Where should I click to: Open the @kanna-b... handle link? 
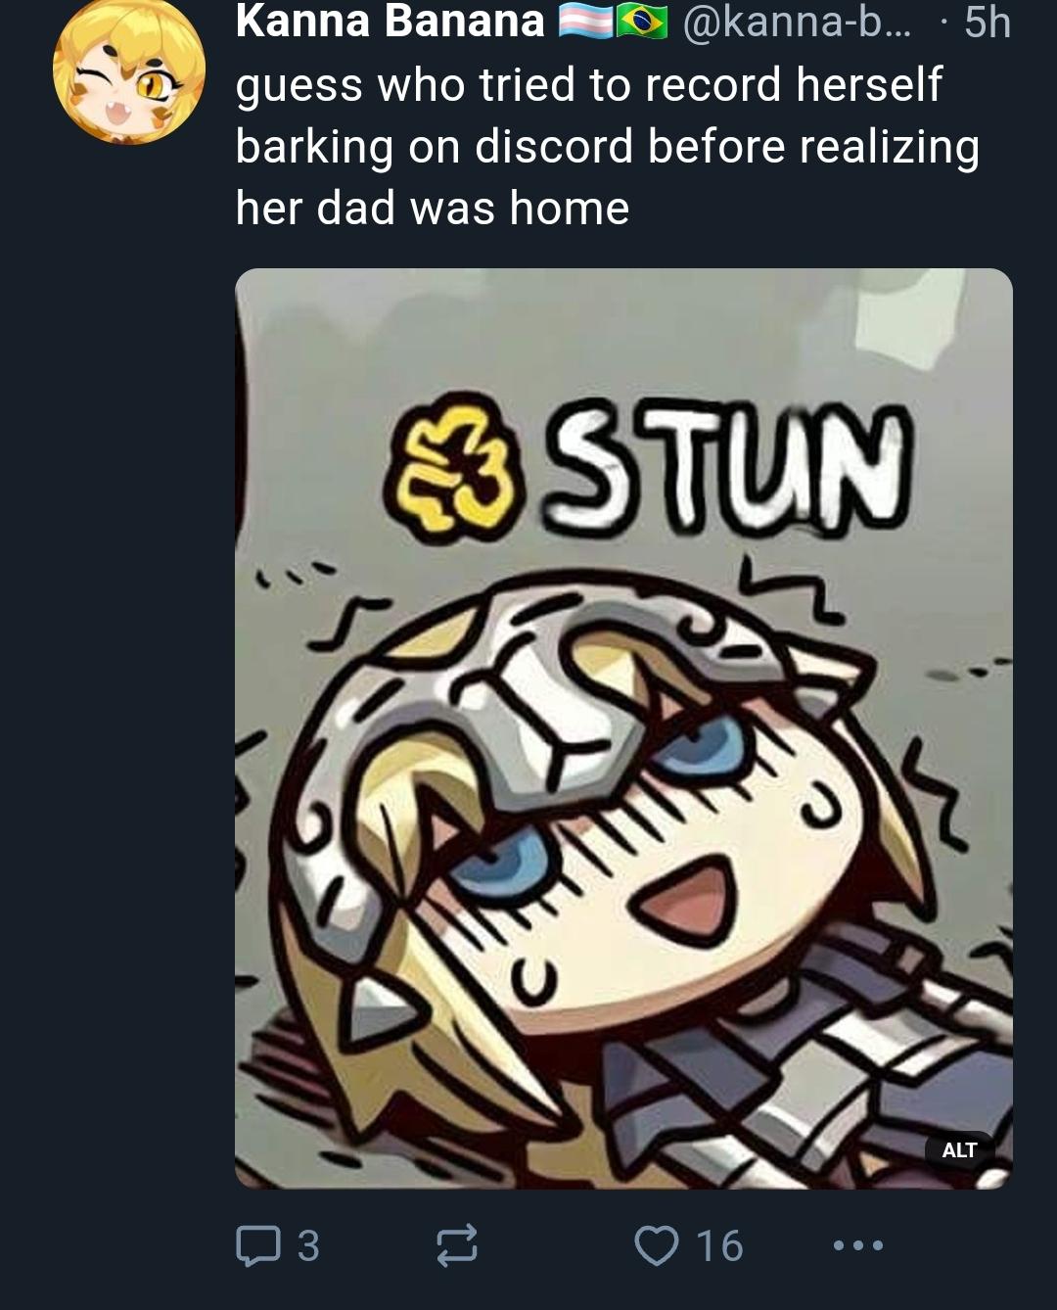click(796, 22)
